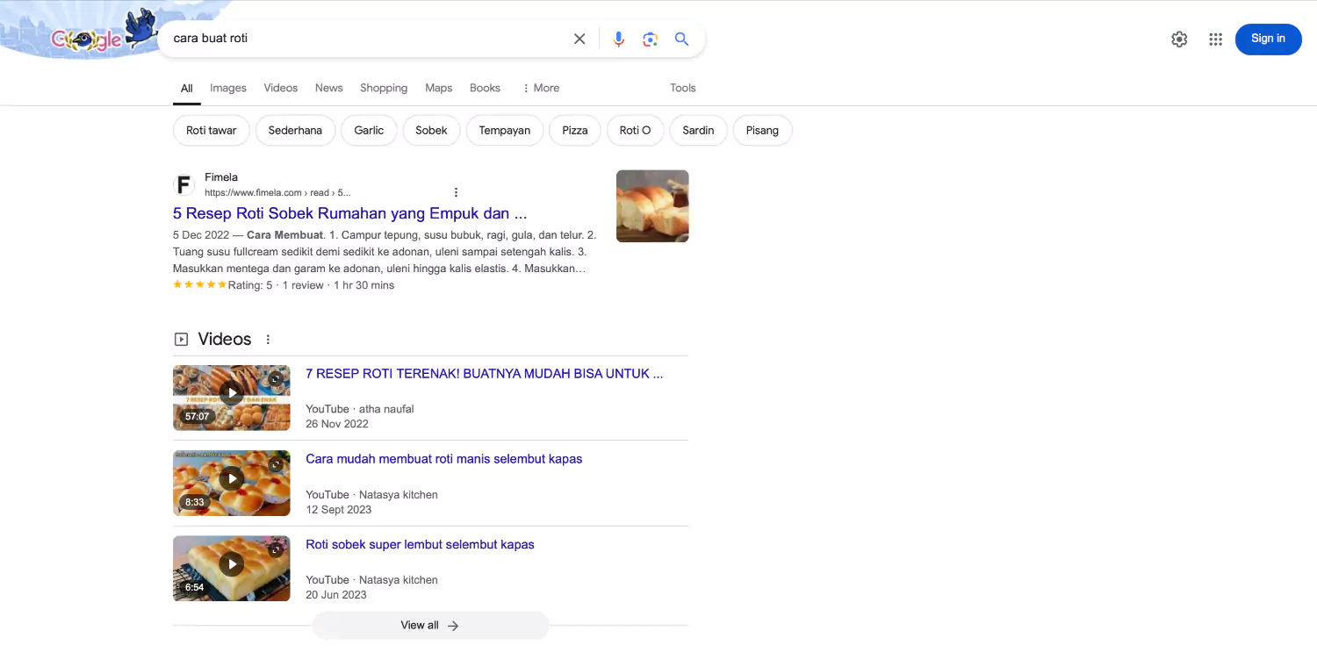The image size is (1317, 660).
Task: Click the Fimela URL breadcrumb text
Action: point(277,193)
